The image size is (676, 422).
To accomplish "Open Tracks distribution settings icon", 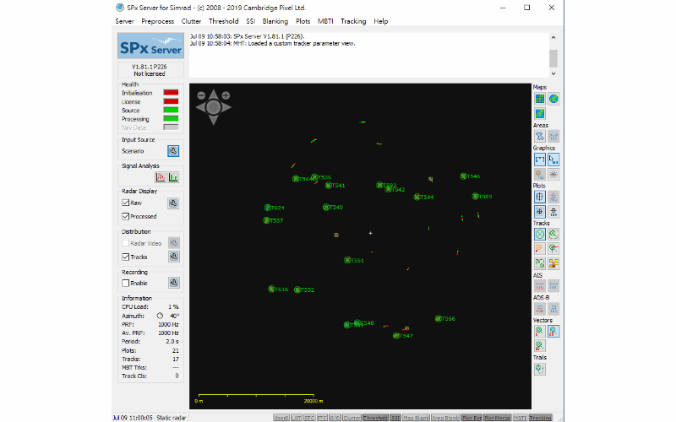I will tap(174, 257).
